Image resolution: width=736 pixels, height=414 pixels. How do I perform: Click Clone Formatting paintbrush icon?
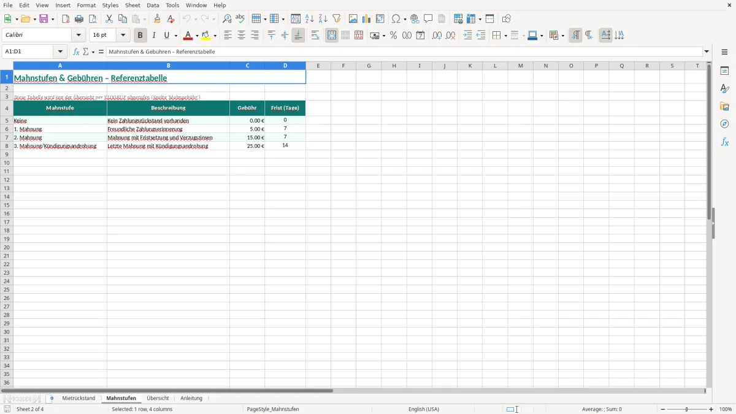click(157, 19)
